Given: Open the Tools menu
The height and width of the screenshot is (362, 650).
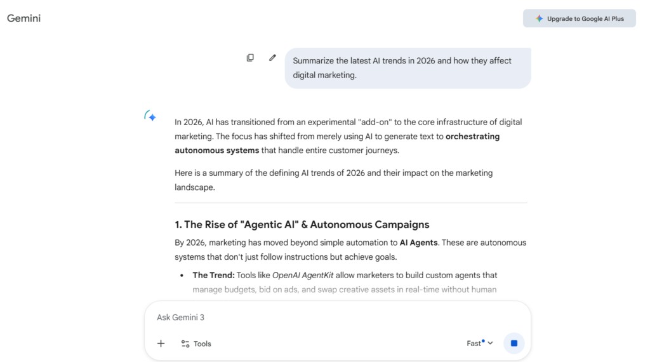Looking at the screenshot, I should coord(196,344).
